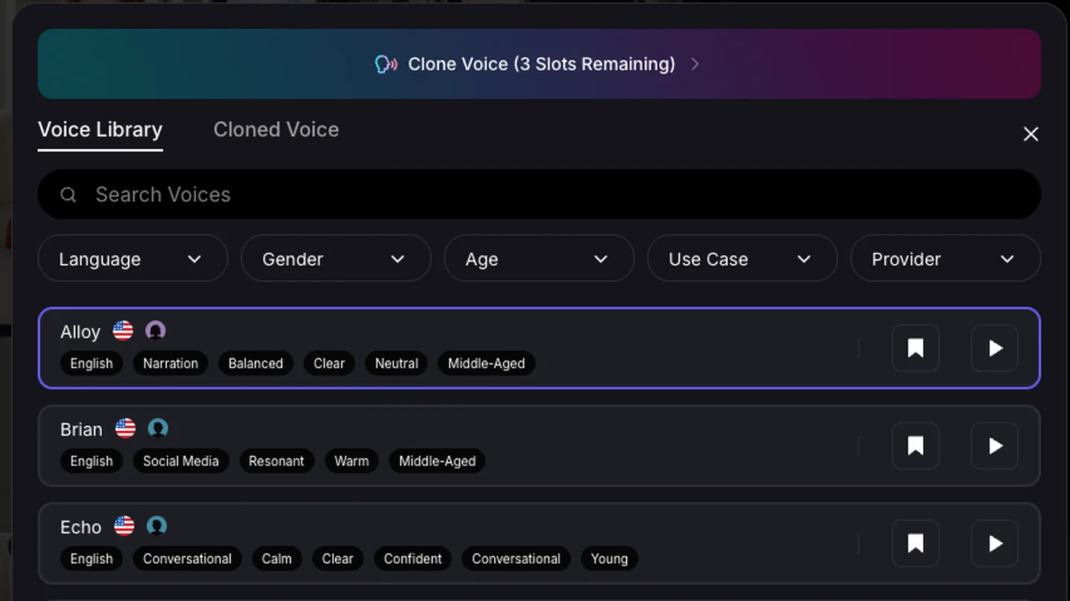The width and height of the screenshot is (1070, 601).
Task: Select the Brian voice name
Action: tap(81, 430)
